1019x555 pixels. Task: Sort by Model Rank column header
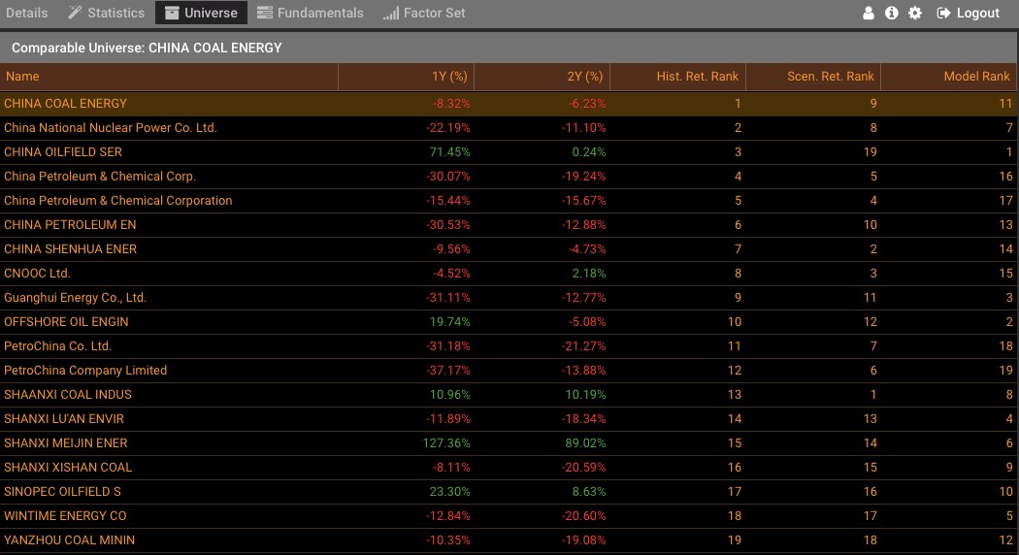[949, 77]
